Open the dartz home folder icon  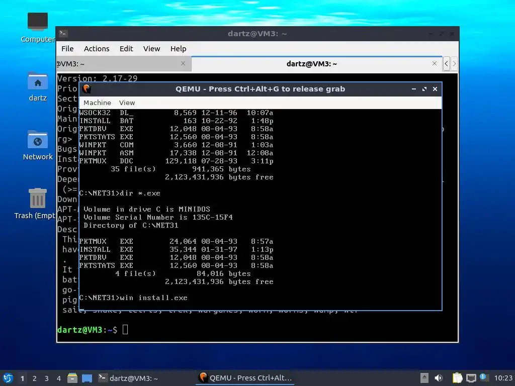pyautogui.click(x=38, y=86)
